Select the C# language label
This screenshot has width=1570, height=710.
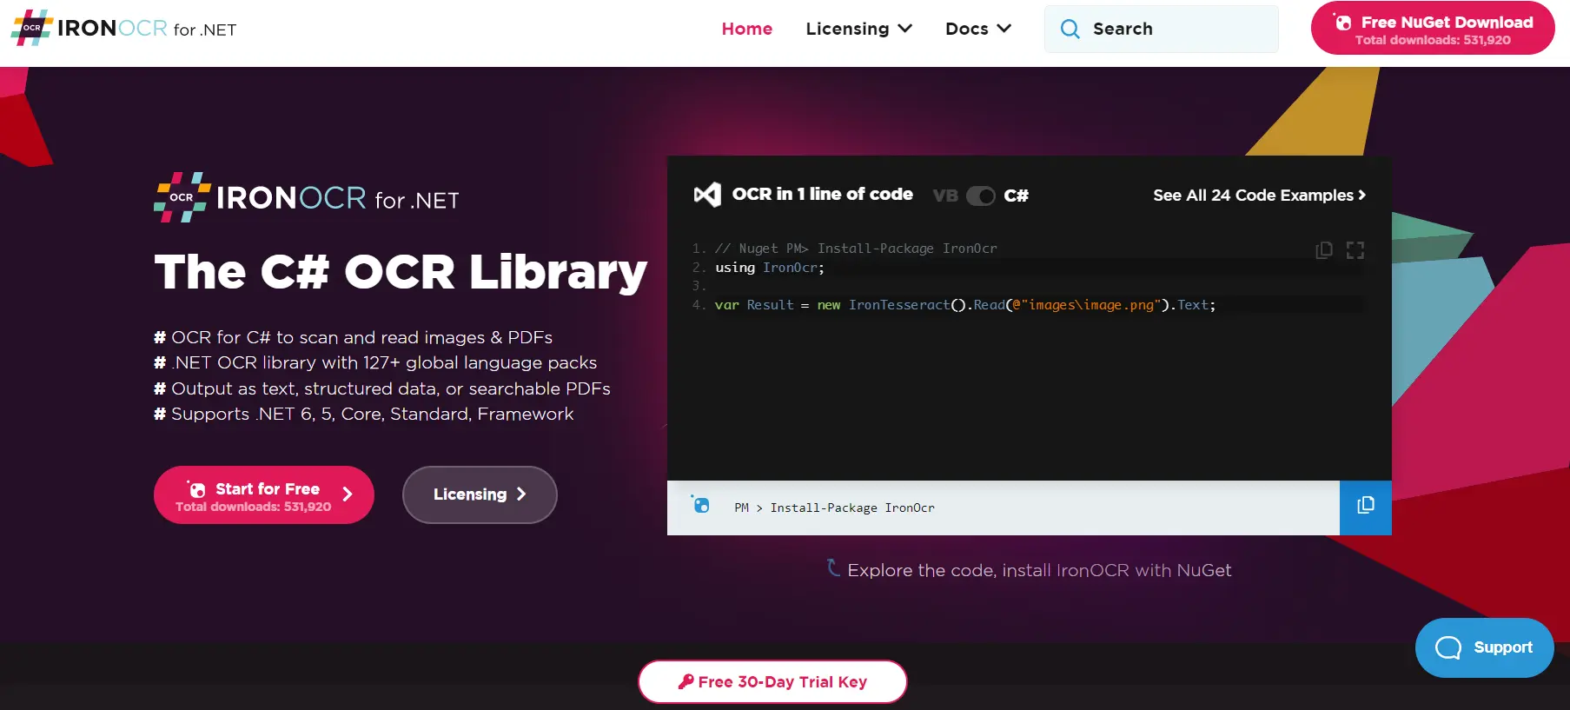pos(1016,196)
